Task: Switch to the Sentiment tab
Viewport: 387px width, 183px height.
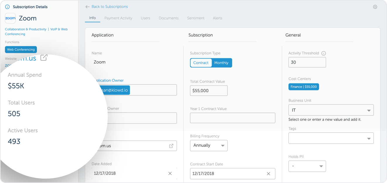Action: tap(196, 18)
